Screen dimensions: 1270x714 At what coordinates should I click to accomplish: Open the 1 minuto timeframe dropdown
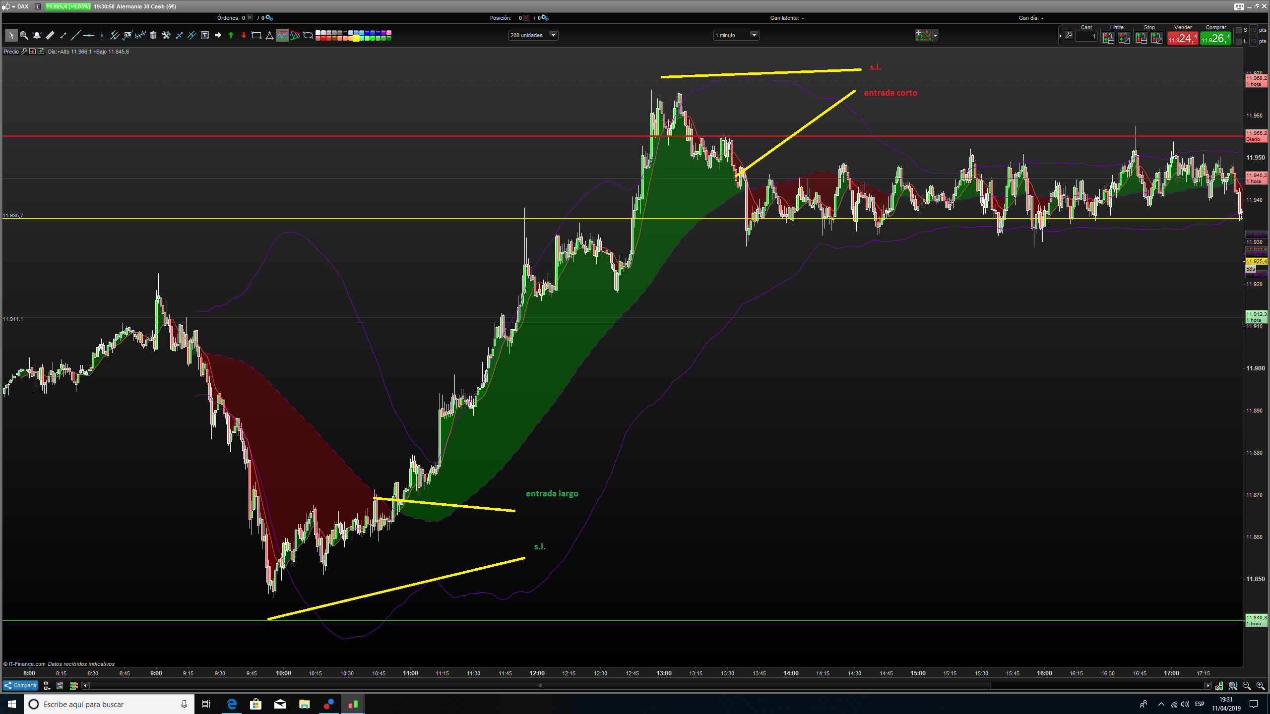click(x=754, y=35)
